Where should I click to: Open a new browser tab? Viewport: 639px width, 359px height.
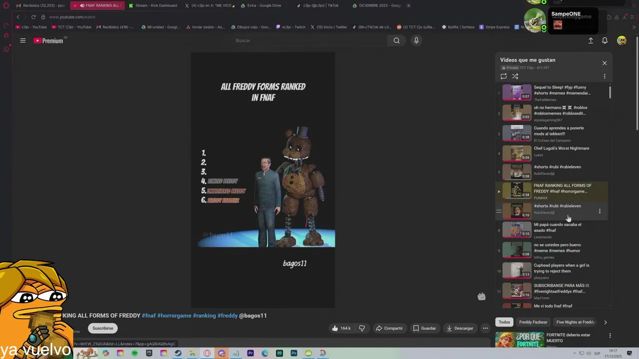(408, 5)
